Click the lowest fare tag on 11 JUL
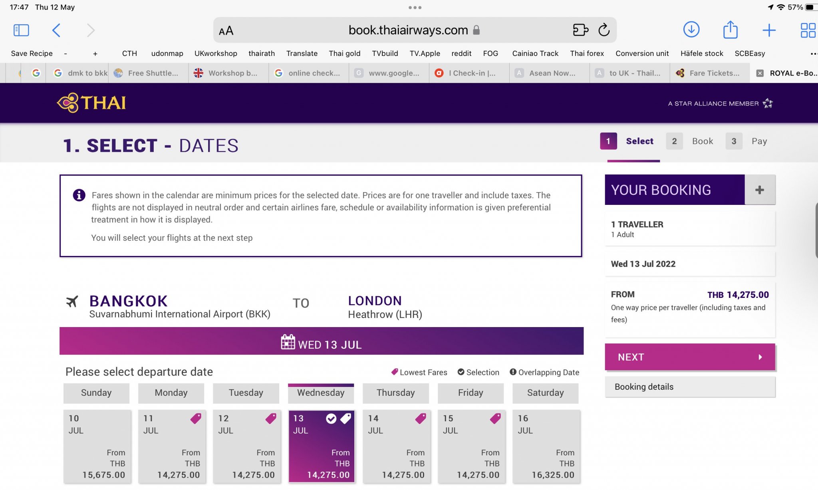818x490 pixels. (x=196, y=419)
